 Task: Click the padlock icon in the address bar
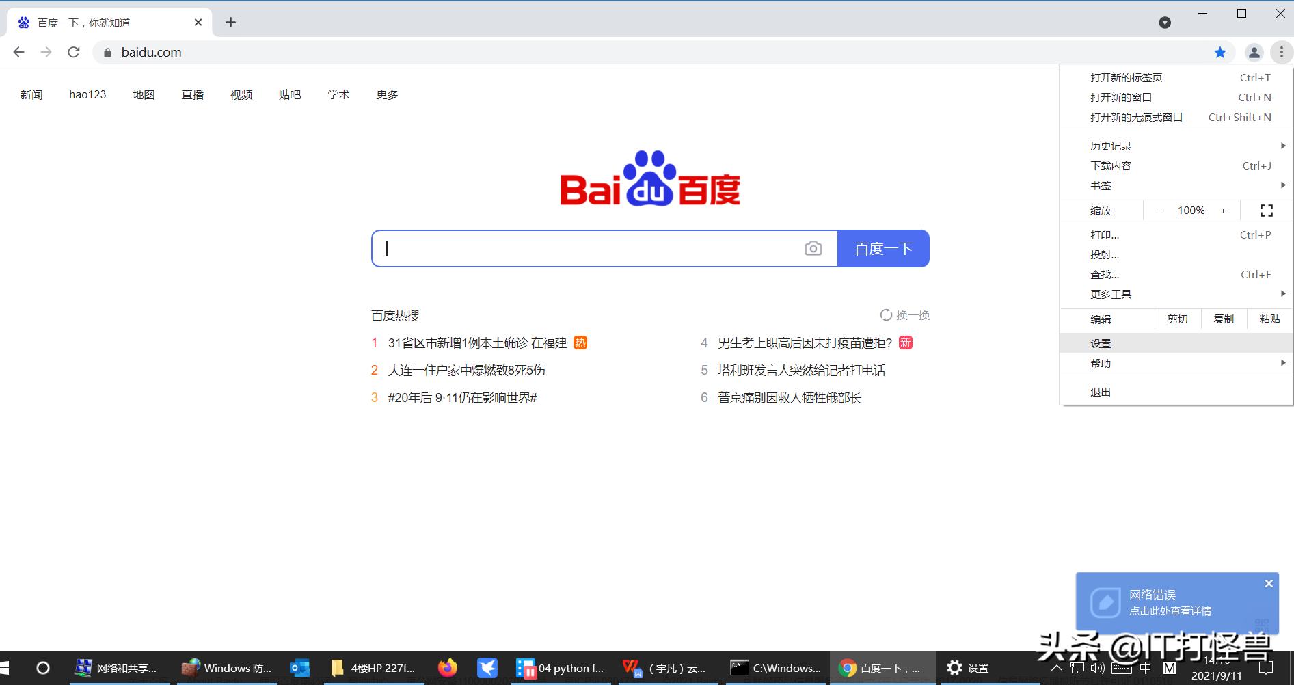[107, 52]
